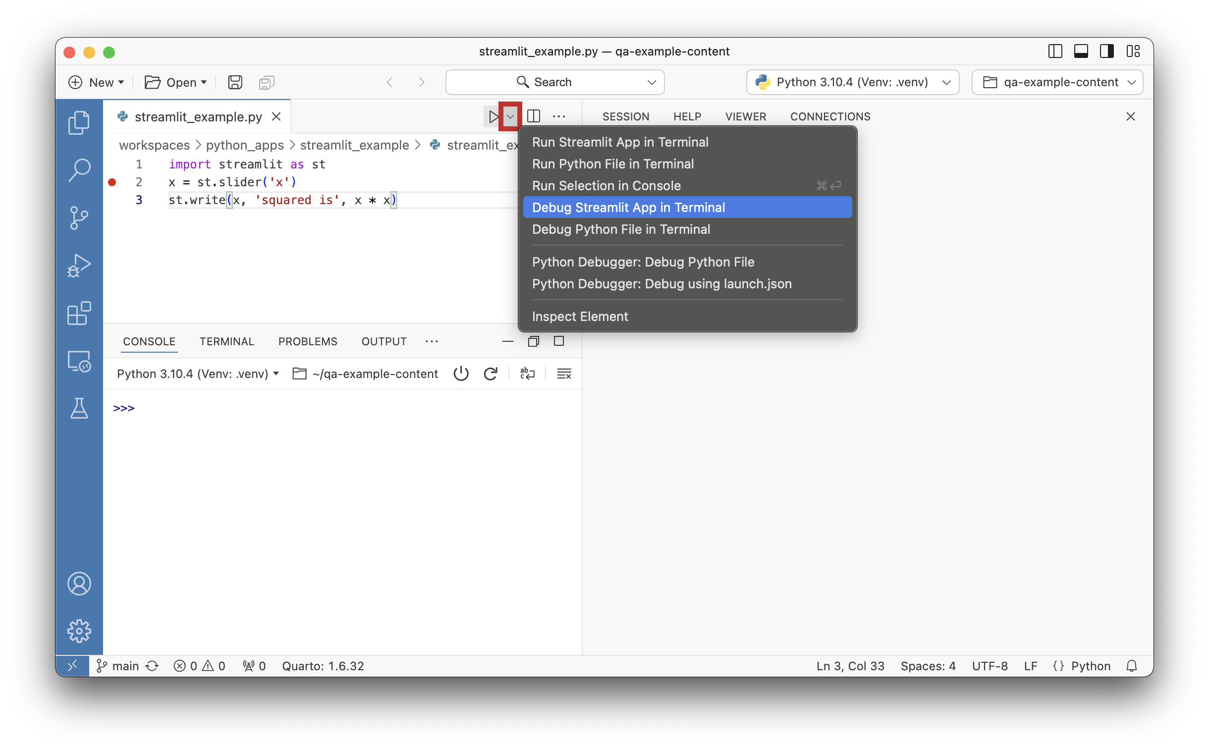Open the Extensions sidebar

point(79,314)
